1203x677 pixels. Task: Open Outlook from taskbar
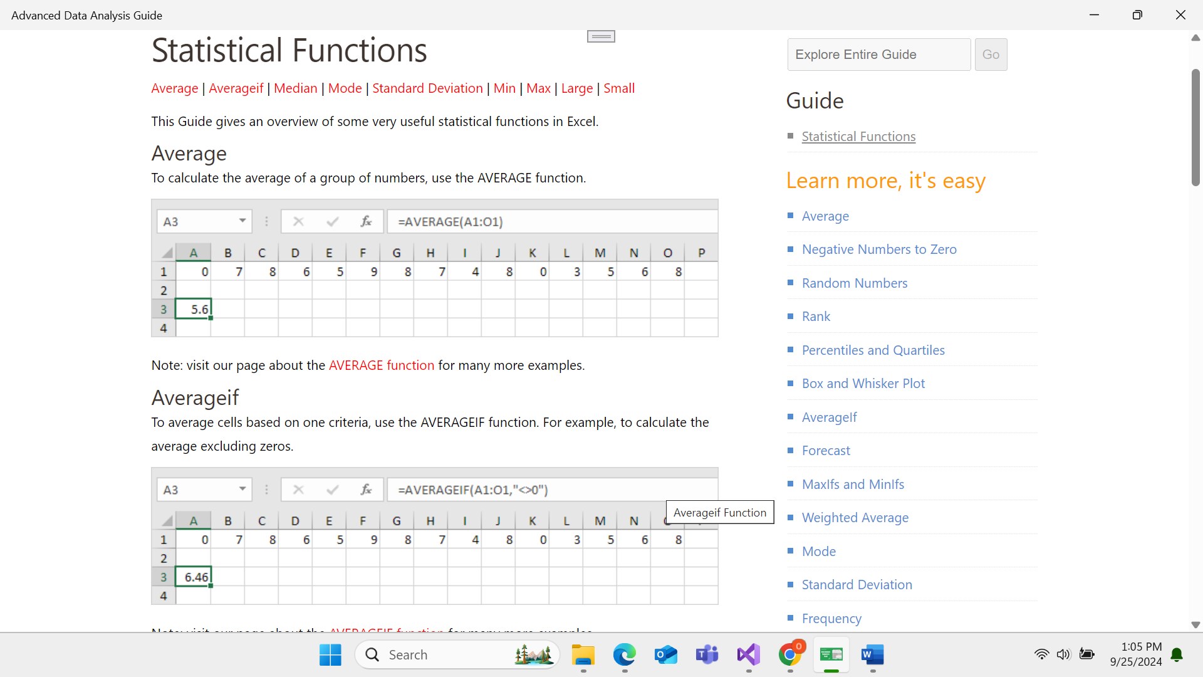click(x=665, y=655)
